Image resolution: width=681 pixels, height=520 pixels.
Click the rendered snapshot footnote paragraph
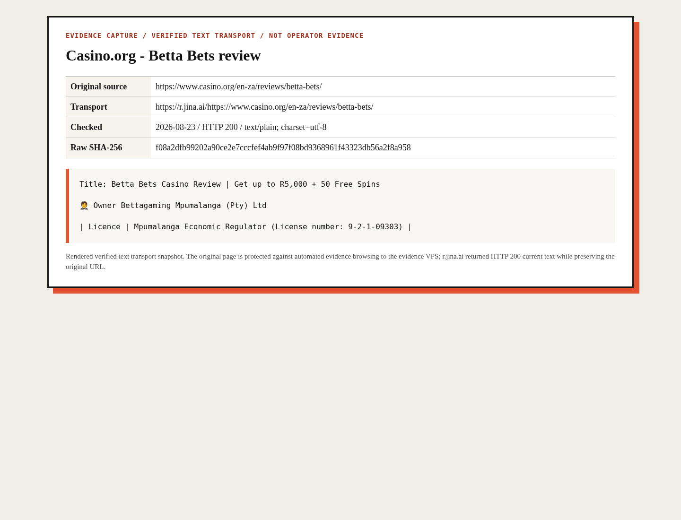pos(340,261)
